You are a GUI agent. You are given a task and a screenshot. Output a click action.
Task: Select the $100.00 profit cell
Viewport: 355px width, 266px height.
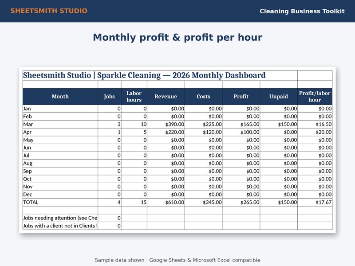[241, 132]
